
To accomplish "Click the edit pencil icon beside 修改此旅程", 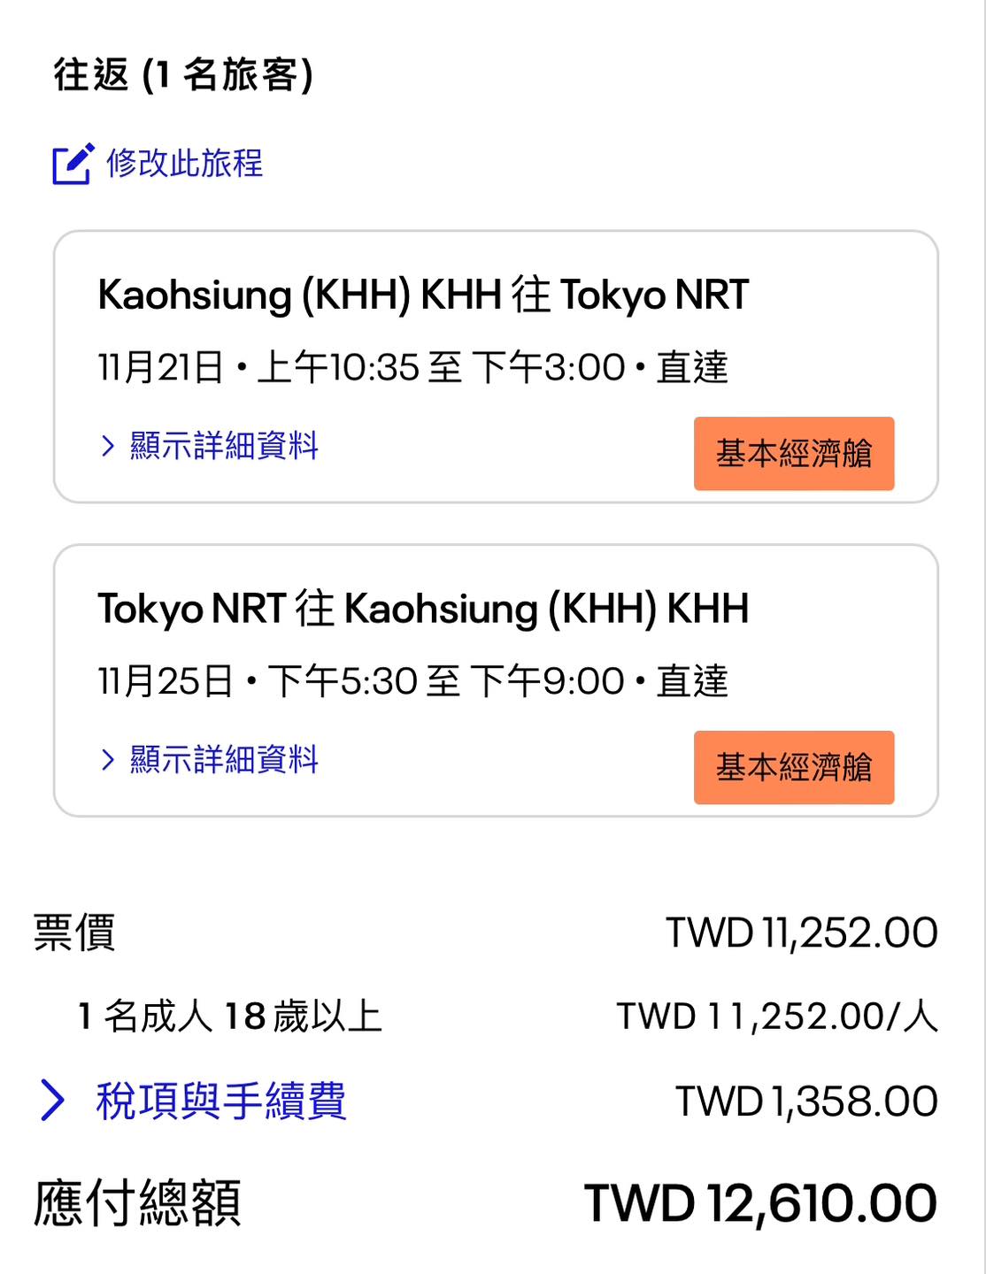I will [x=73, y=164].
